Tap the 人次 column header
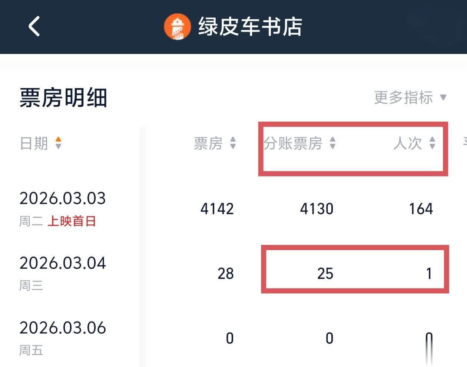Screen dimensions: 467x367 click(x=407, y=143)
